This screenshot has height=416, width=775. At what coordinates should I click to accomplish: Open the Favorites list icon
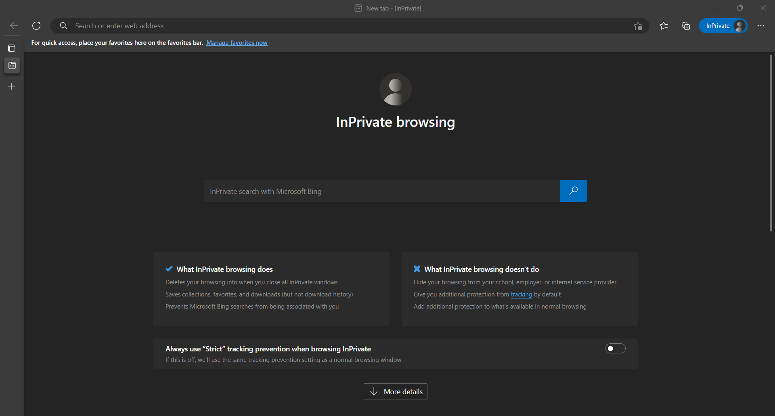[664, 26]
